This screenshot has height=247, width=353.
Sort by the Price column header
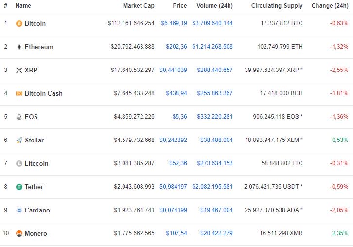180,6
